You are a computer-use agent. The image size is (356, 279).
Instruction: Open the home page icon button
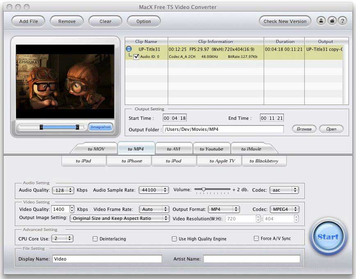pyautogui.click(x=332, y=21)
